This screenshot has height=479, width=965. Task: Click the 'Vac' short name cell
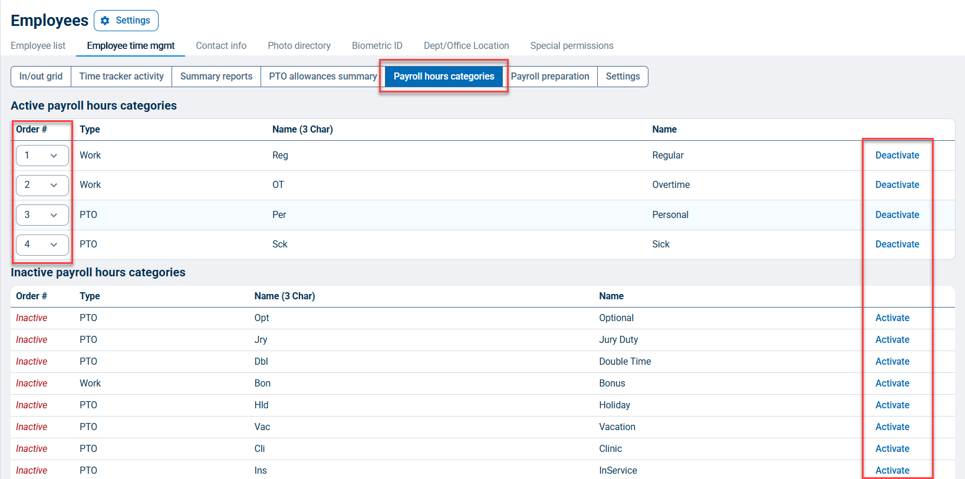click(x=262, y=427)
